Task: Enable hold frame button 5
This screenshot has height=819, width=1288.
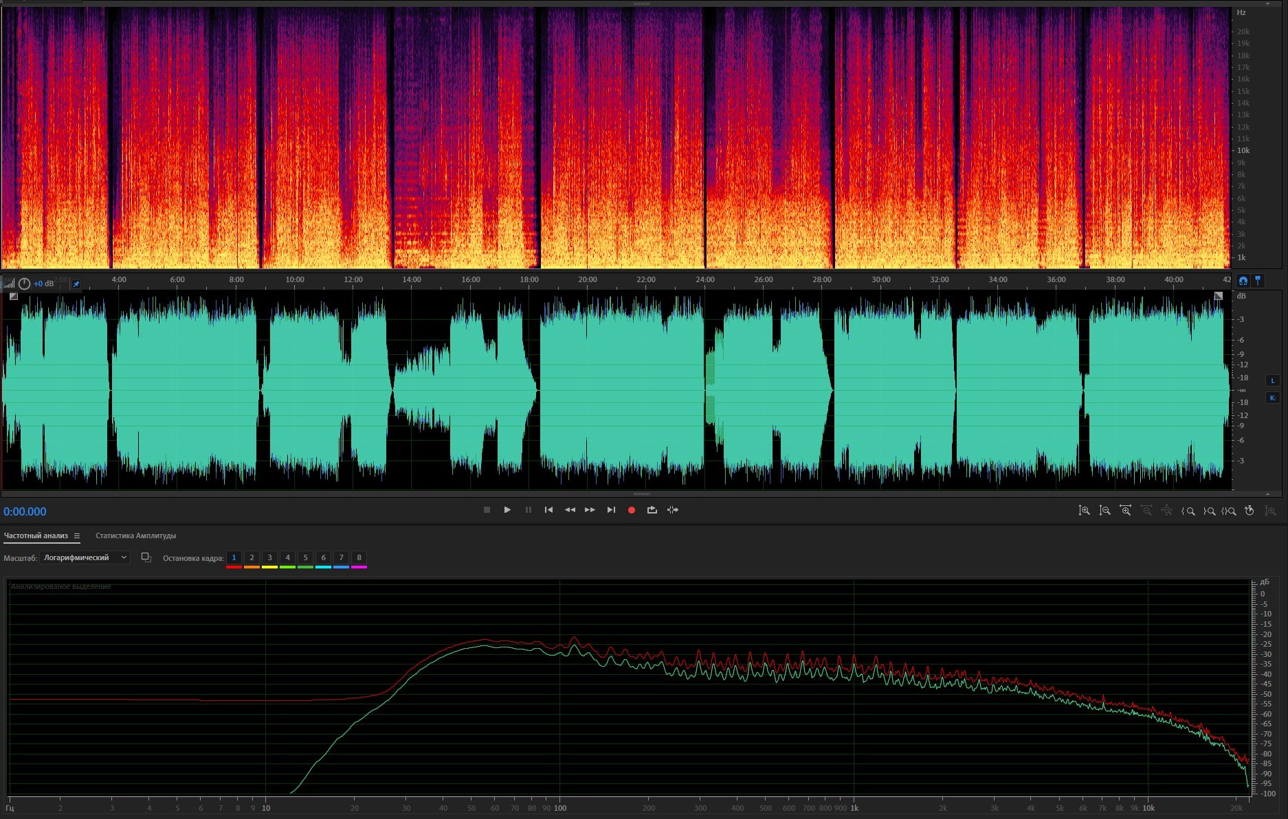Action: (x=305, y=558)
